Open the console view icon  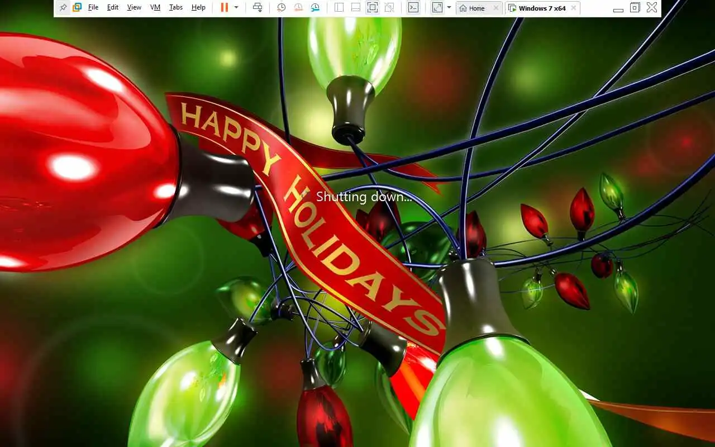pos(413,8)
